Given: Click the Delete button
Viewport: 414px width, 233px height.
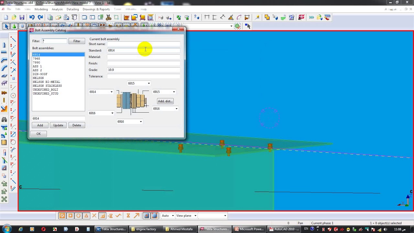Looking at the screenshot, I should point(77,125).
